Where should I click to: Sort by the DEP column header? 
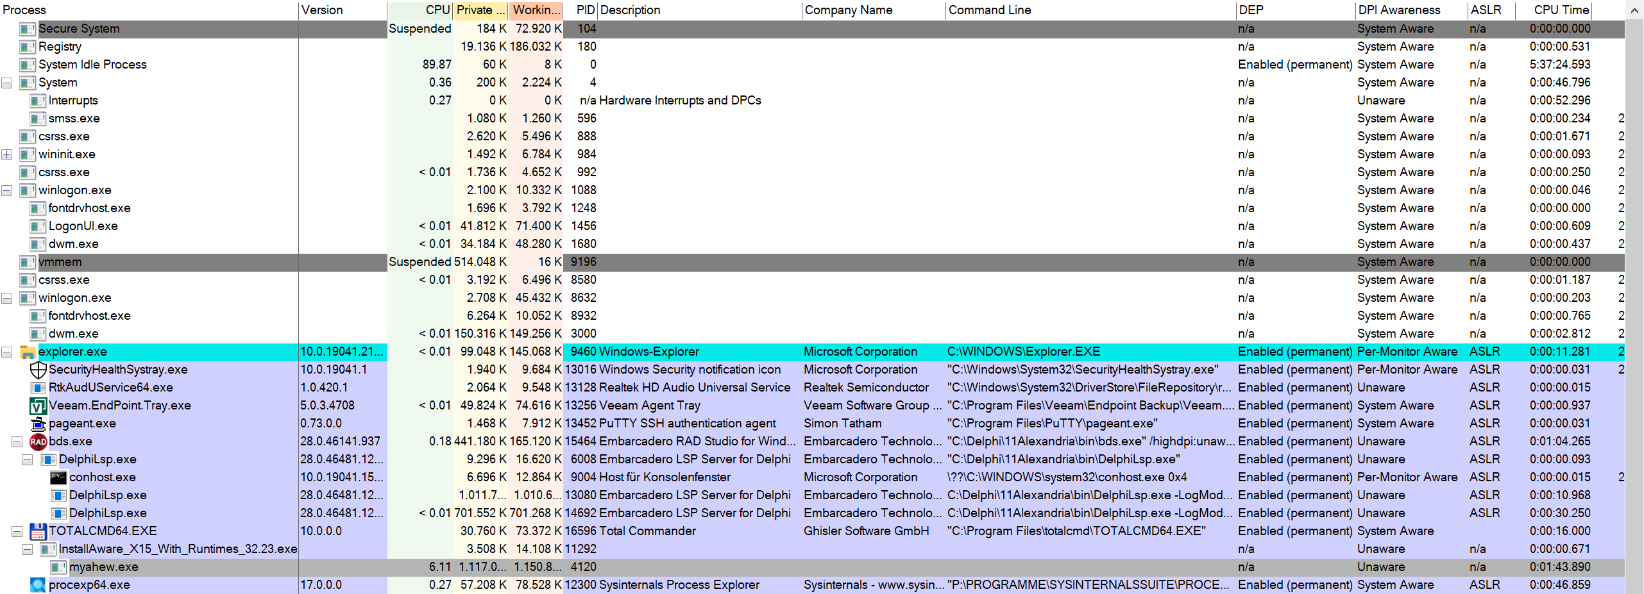pos(1295,10)
